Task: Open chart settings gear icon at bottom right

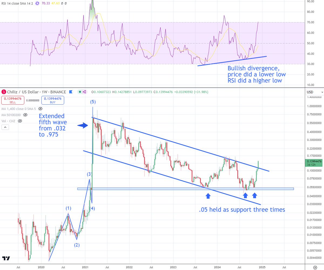Action: (x=315, y=267)
